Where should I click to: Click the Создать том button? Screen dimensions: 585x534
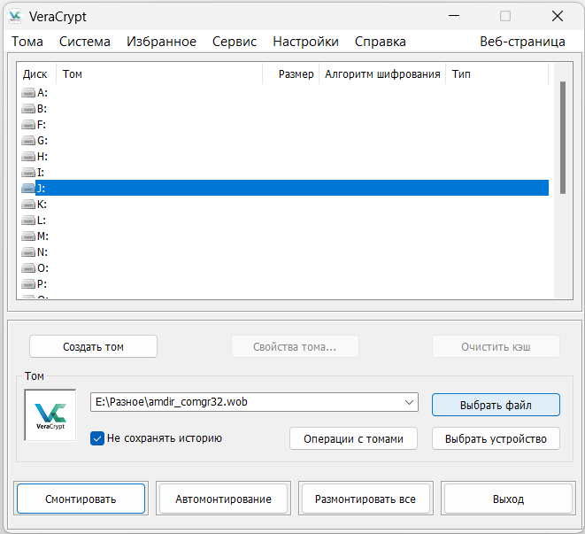tap(93, 346)
